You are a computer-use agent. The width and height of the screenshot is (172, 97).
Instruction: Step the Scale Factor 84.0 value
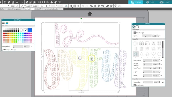point(160,68)
